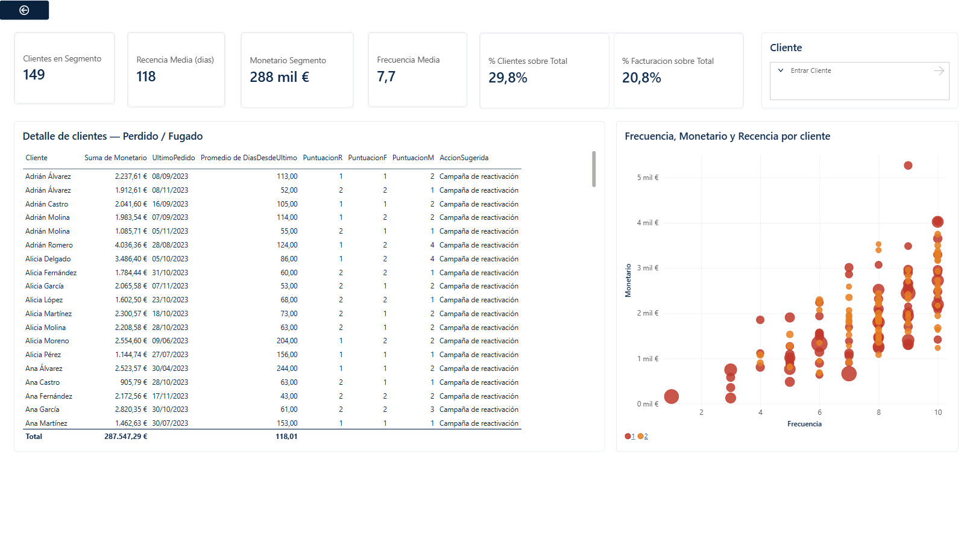Select the Recencia Media (dias) card
This screenshot has width=973, height=548.
pyautogui.click(x=176, y=70)
